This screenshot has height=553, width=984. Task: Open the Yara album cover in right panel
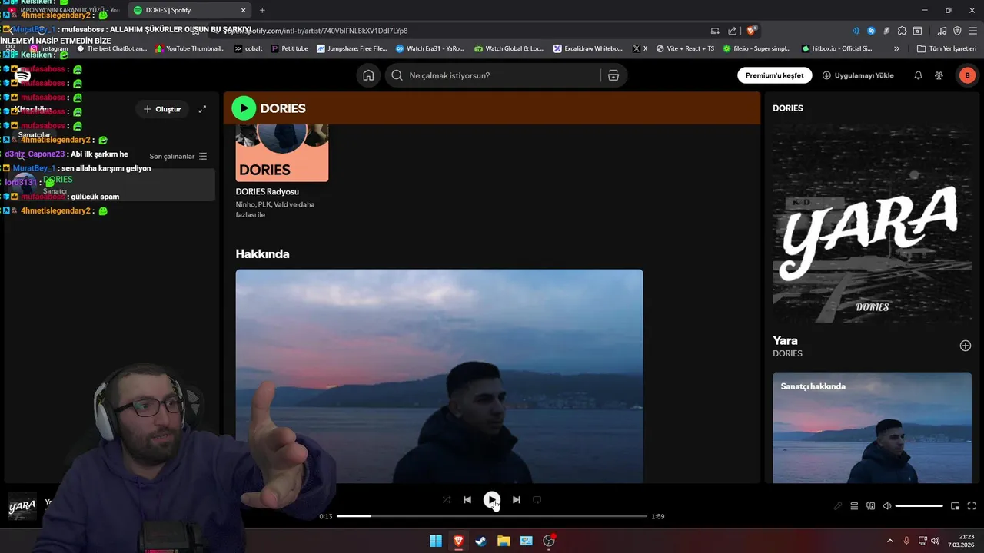click(872, 224)
